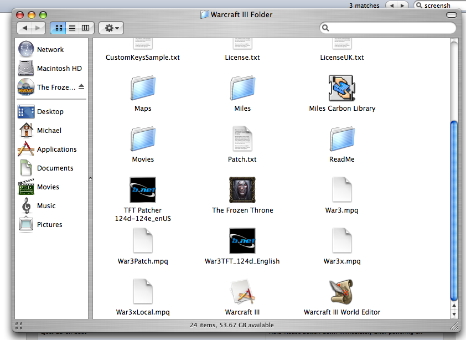Click the sidebar divider handle
466x340 pixels.
pyautogui.click(x=90, y=179)
